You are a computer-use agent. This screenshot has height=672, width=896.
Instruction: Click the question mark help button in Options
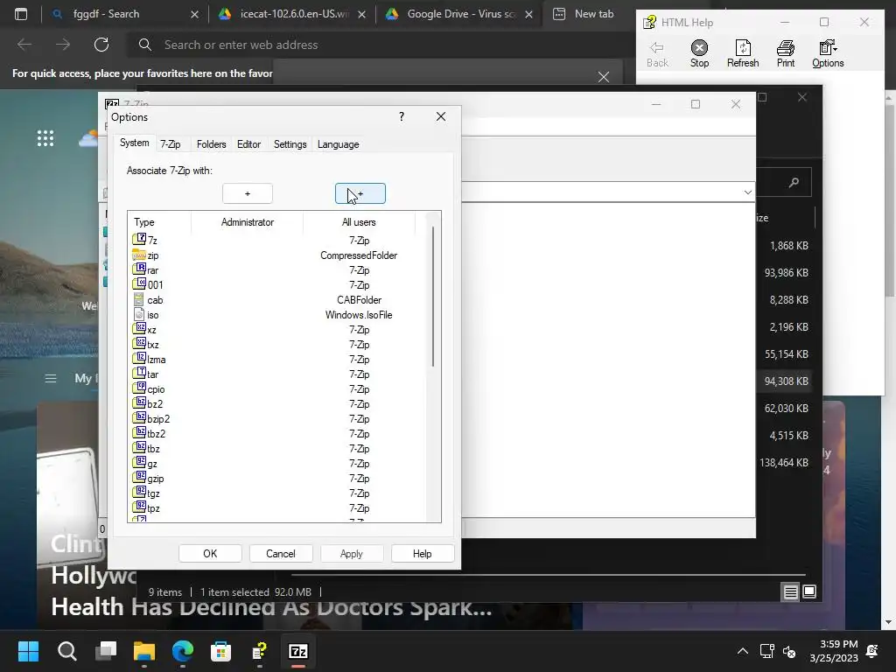click(402, 116)
